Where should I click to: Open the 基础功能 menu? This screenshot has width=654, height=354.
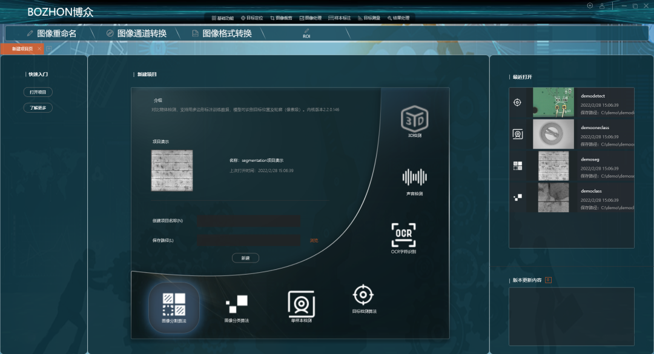click(x=222, y=18)
